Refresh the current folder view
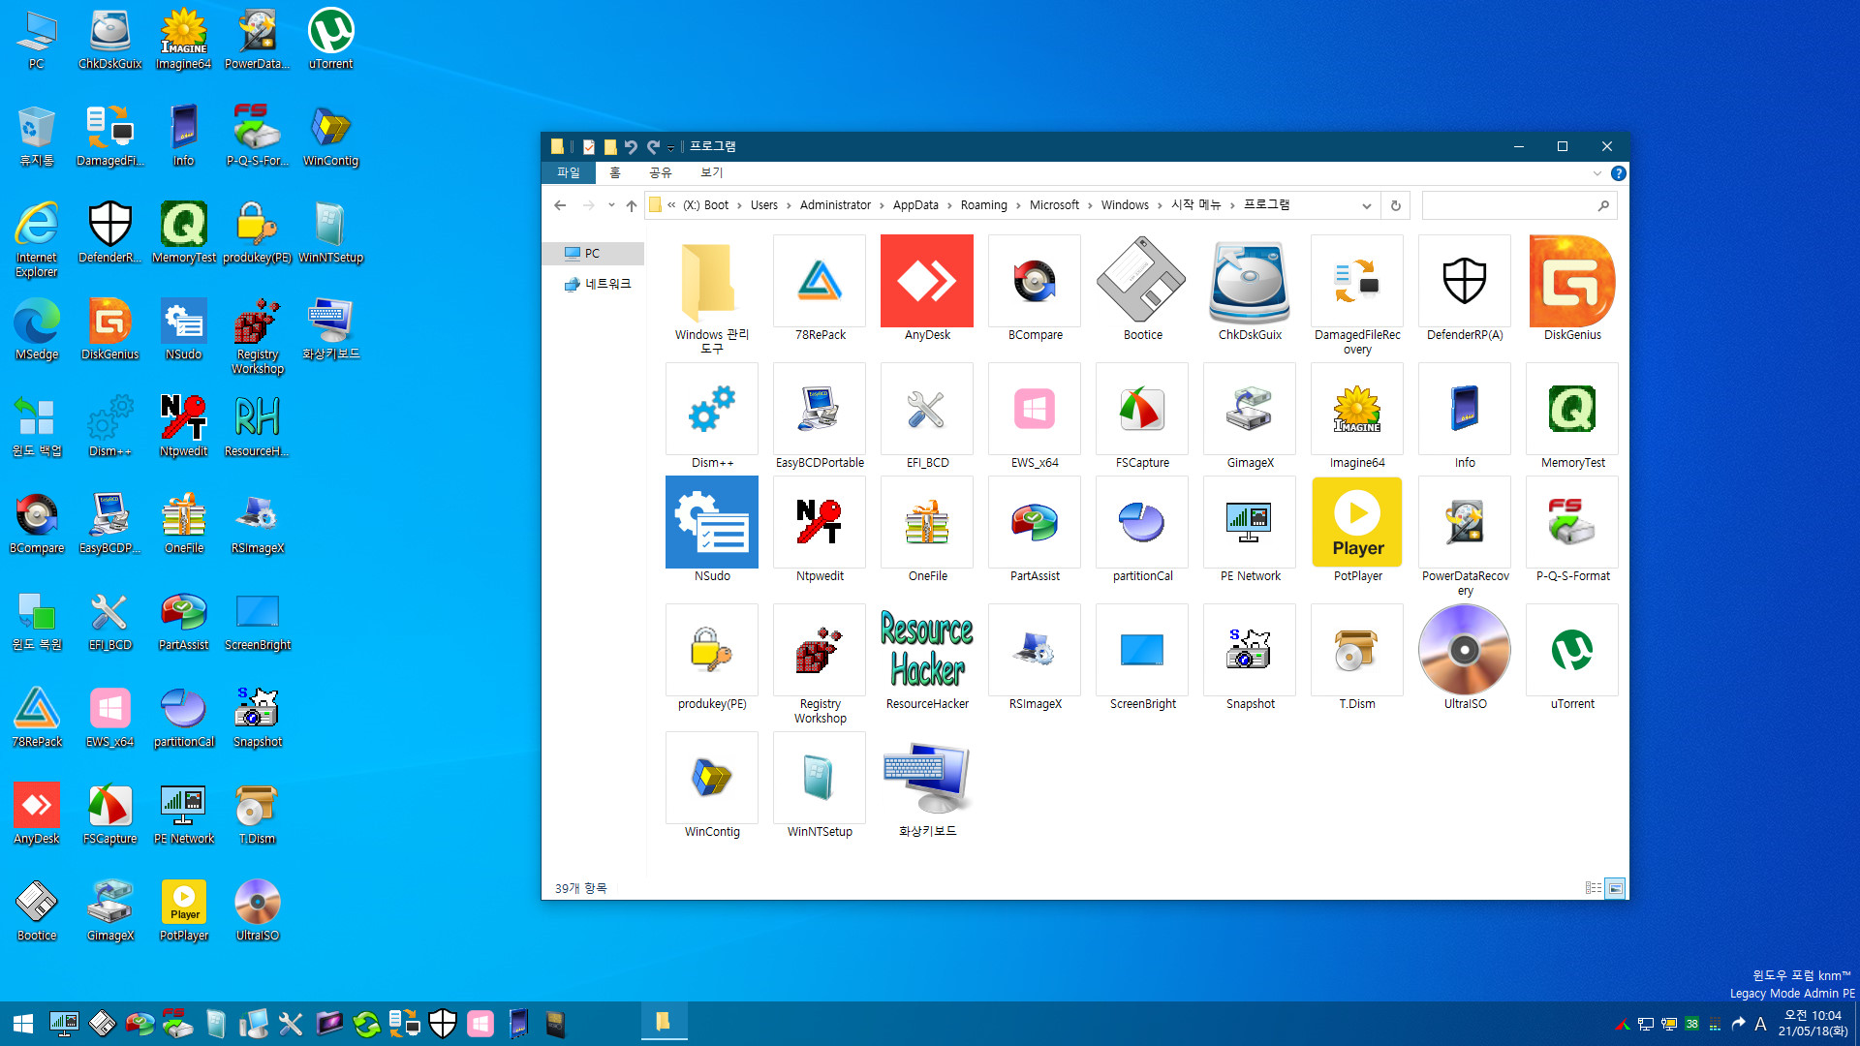The height and width of the screenshot is (1046, 1860). 1395,205
